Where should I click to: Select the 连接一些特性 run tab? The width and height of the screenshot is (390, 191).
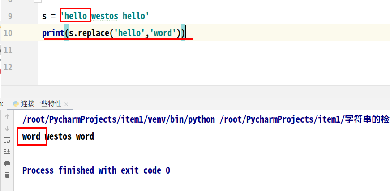[41, 104]
